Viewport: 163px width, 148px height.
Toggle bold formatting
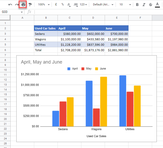coord(137,5)
